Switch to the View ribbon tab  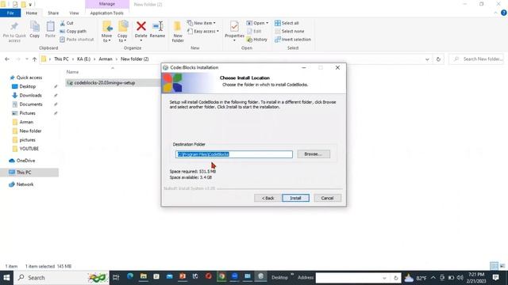(x=74, y=13)
